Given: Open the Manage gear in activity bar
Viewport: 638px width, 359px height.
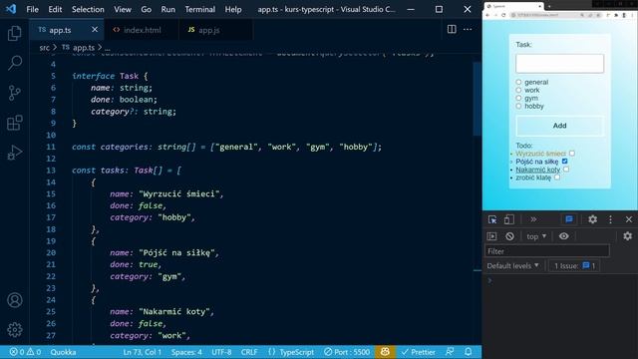Looking at the screenshot, I should tap(15, 330).
